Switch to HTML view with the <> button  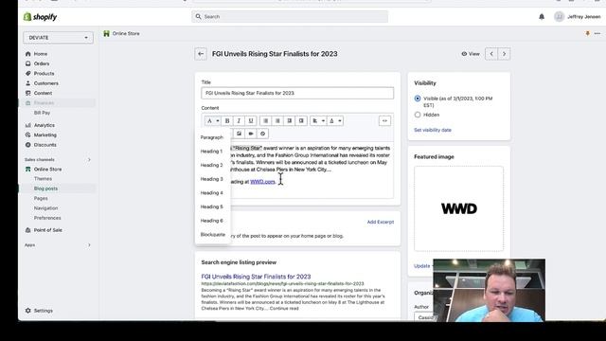tap(384, 120)
